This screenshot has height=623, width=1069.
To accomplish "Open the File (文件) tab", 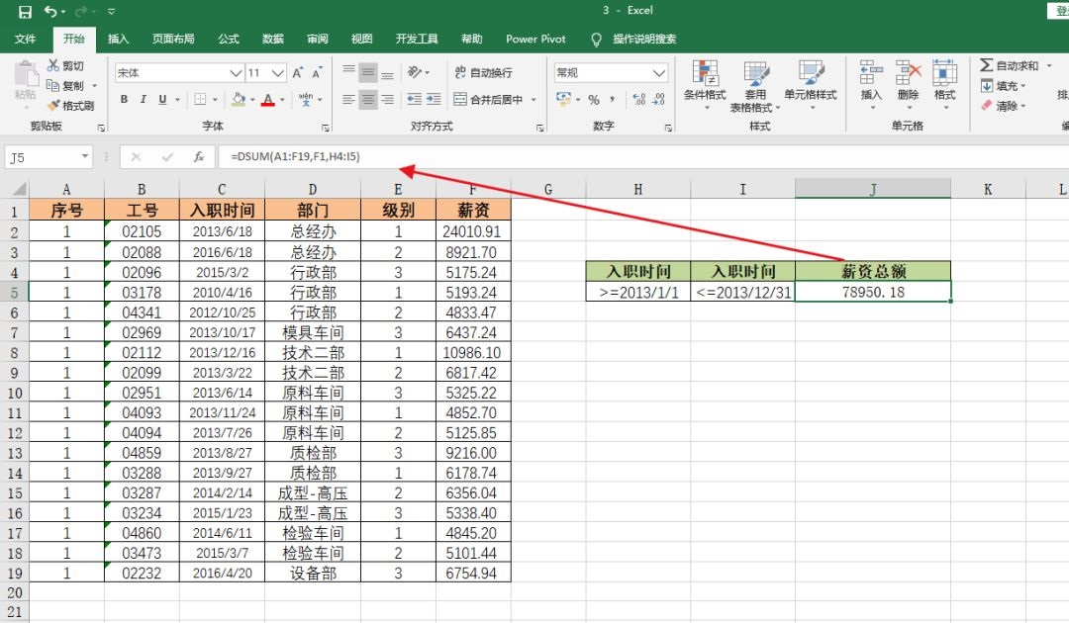I will tap(25, 39).
